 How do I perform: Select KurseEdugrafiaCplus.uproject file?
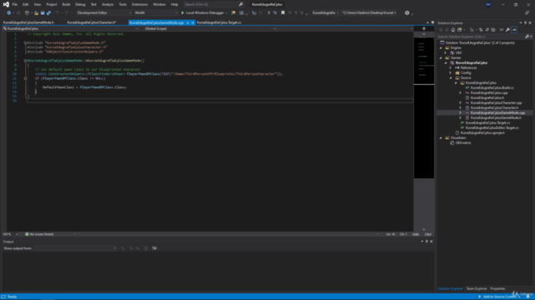click(482, 132)
